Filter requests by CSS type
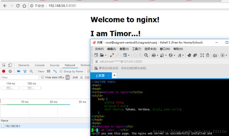The height and width of the screenshot is (136, 229). click(87, 77)
